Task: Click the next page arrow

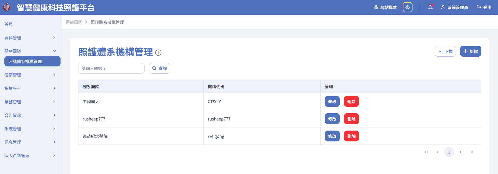Action: [460, 152]
